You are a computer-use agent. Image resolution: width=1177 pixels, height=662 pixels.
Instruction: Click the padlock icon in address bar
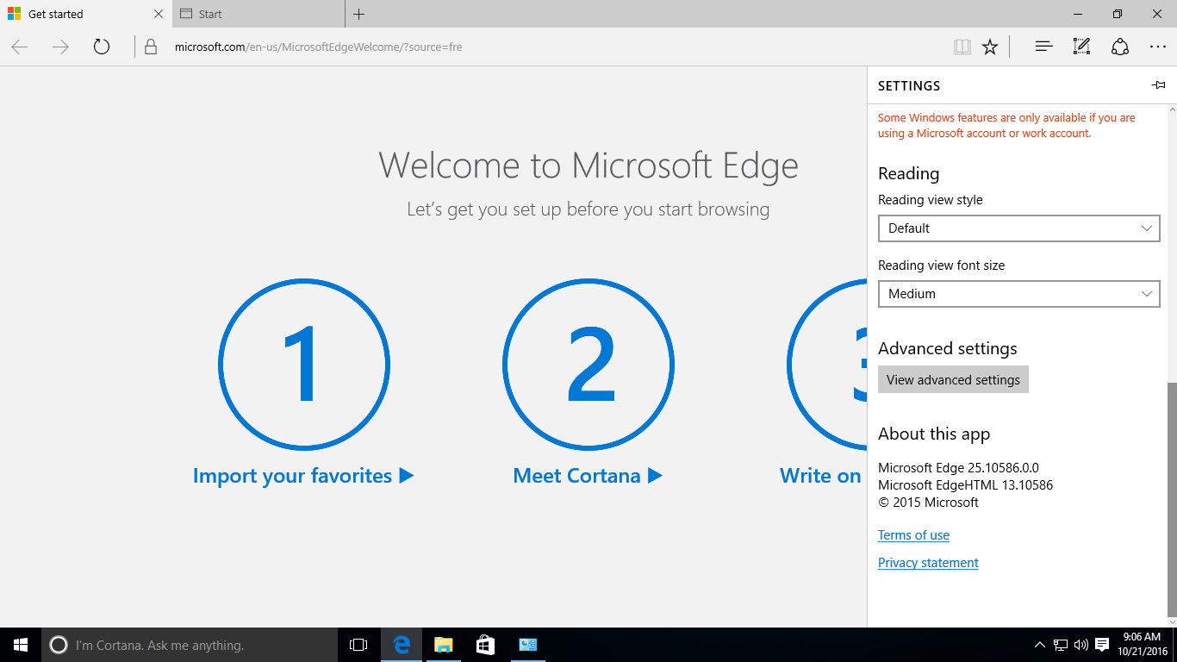pyautogui.click(x=151, y=47)
